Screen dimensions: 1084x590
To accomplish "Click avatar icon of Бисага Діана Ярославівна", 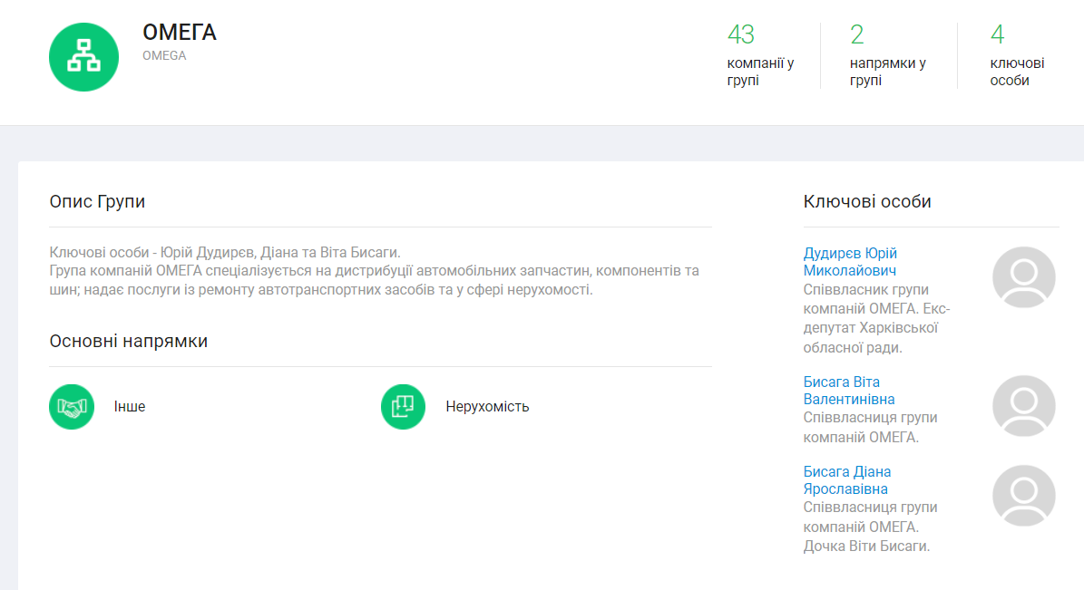I will pos(1023,496).
